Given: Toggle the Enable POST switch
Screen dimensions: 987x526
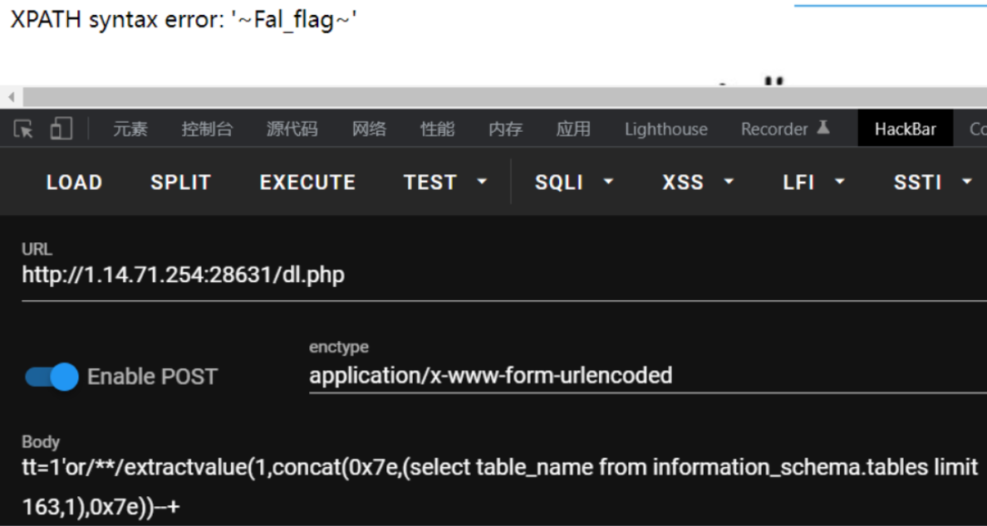Looking at the screenshot, I should (x=52, y=377).
